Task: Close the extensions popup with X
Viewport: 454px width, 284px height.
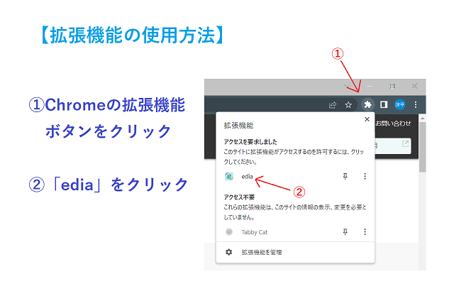Action: click(x=367, y=119)
